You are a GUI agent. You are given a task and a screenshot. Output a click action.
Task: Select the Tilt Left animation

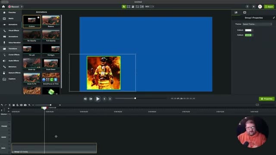31,50
